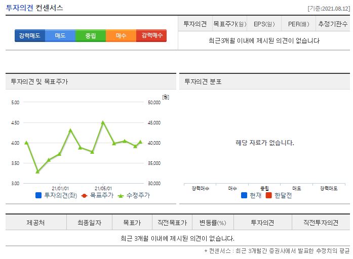Click the 변동률(%) column header
353x259 pixels.
pyautogui.click(x=213, y=223)
